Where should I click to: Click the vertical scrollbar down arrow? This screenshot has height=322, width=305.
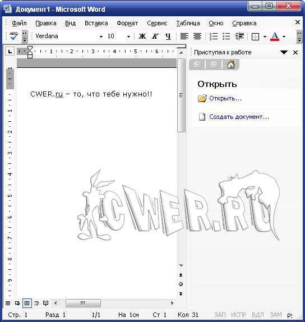181,265
